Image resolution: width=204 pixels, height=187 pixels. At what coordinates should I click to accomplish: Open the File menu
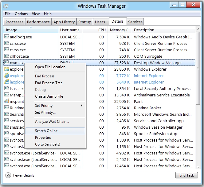(x=8, y=14)
